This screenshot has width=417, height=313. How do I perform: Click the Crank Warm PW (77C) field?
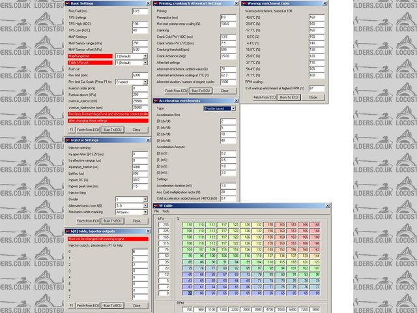228,43
